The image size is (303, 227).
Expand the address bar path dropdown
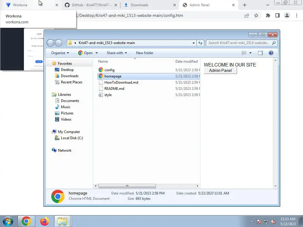pyautogui.click(x=194, y=43)
